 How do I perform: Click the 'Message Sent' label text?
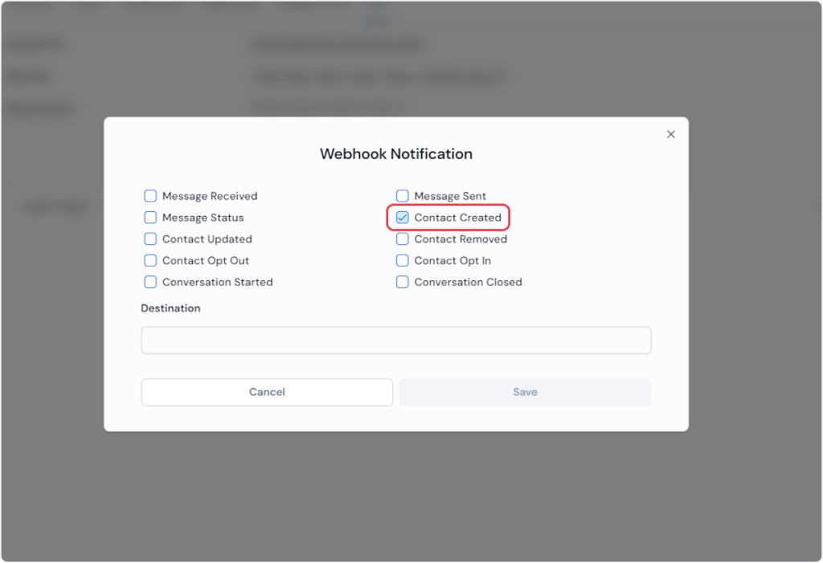(x=450, y=196)
